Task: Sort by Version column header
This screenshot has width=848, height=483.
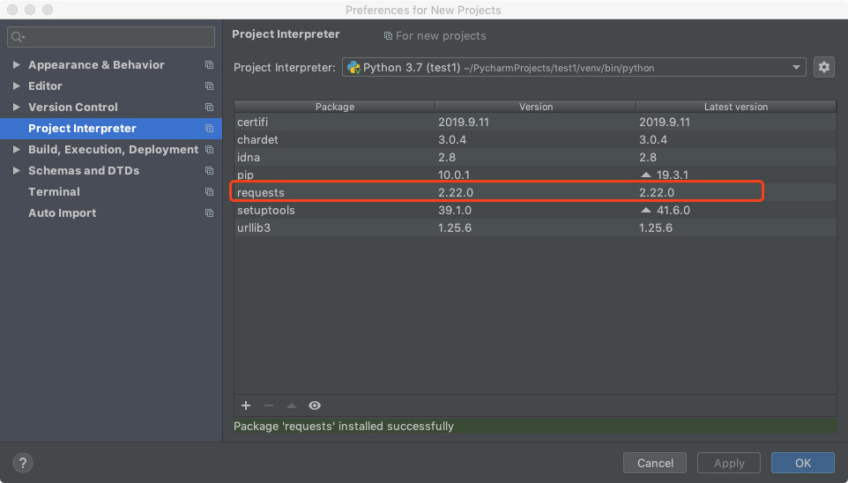Action: tap(536, 107)
